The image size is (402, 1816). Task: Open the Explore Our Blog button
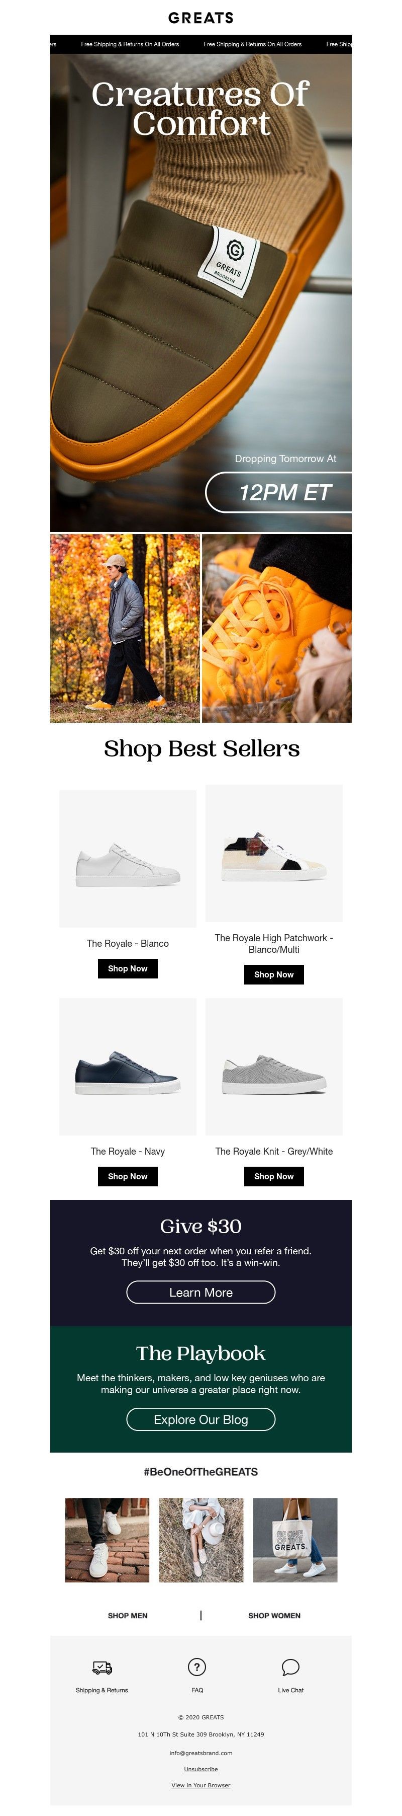[200, 1419]
